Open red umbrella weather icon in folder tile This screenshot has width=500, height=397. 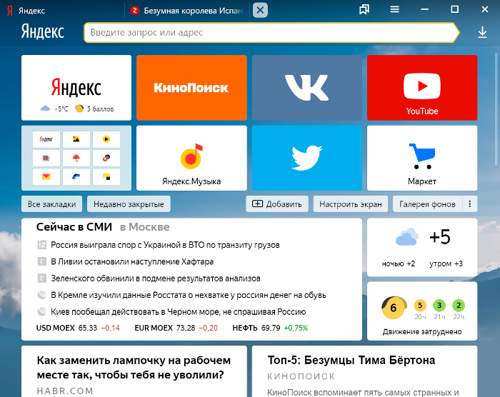(76, 158)
